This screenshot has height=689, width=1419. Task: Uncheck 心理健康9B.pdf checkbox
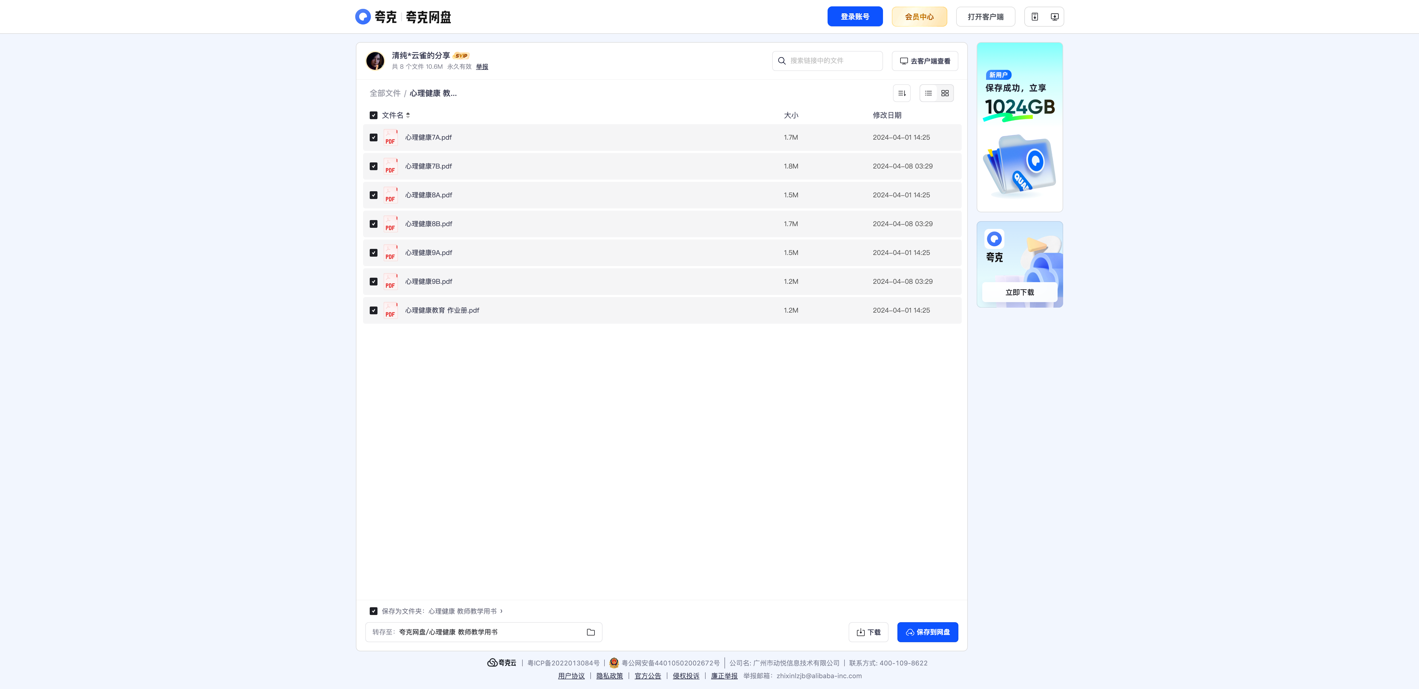tap(374, 281)
